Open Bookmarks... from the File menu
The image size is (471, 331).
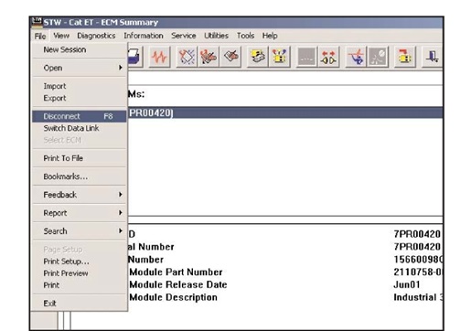pyautogui.click(x=80, y=176)
